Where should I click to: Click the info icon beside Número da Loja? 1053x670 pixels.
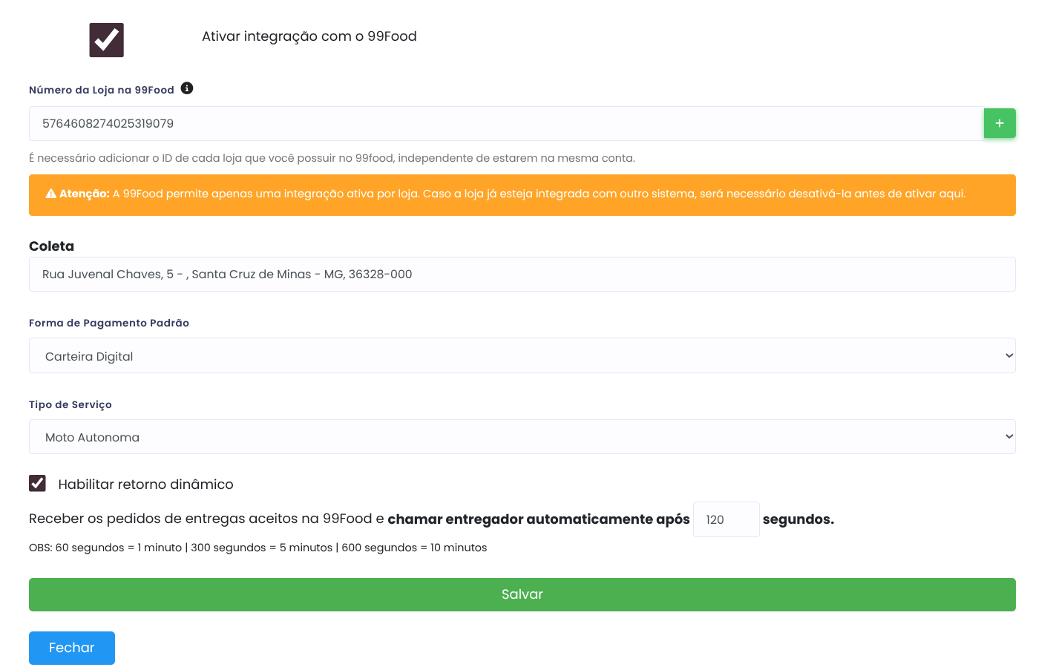[x=187, y=88]
